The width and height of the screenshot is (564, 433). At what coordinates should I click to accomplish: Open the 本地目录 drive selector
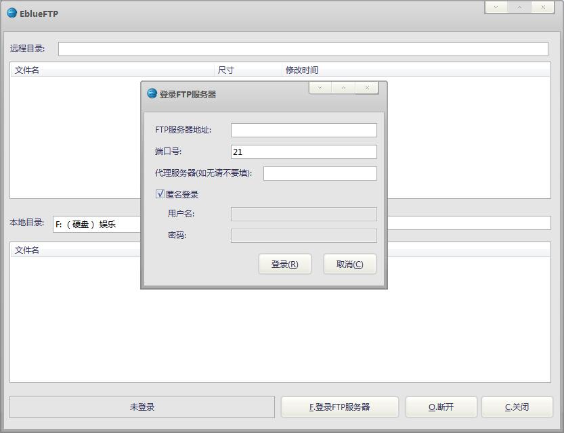(95, 224)
